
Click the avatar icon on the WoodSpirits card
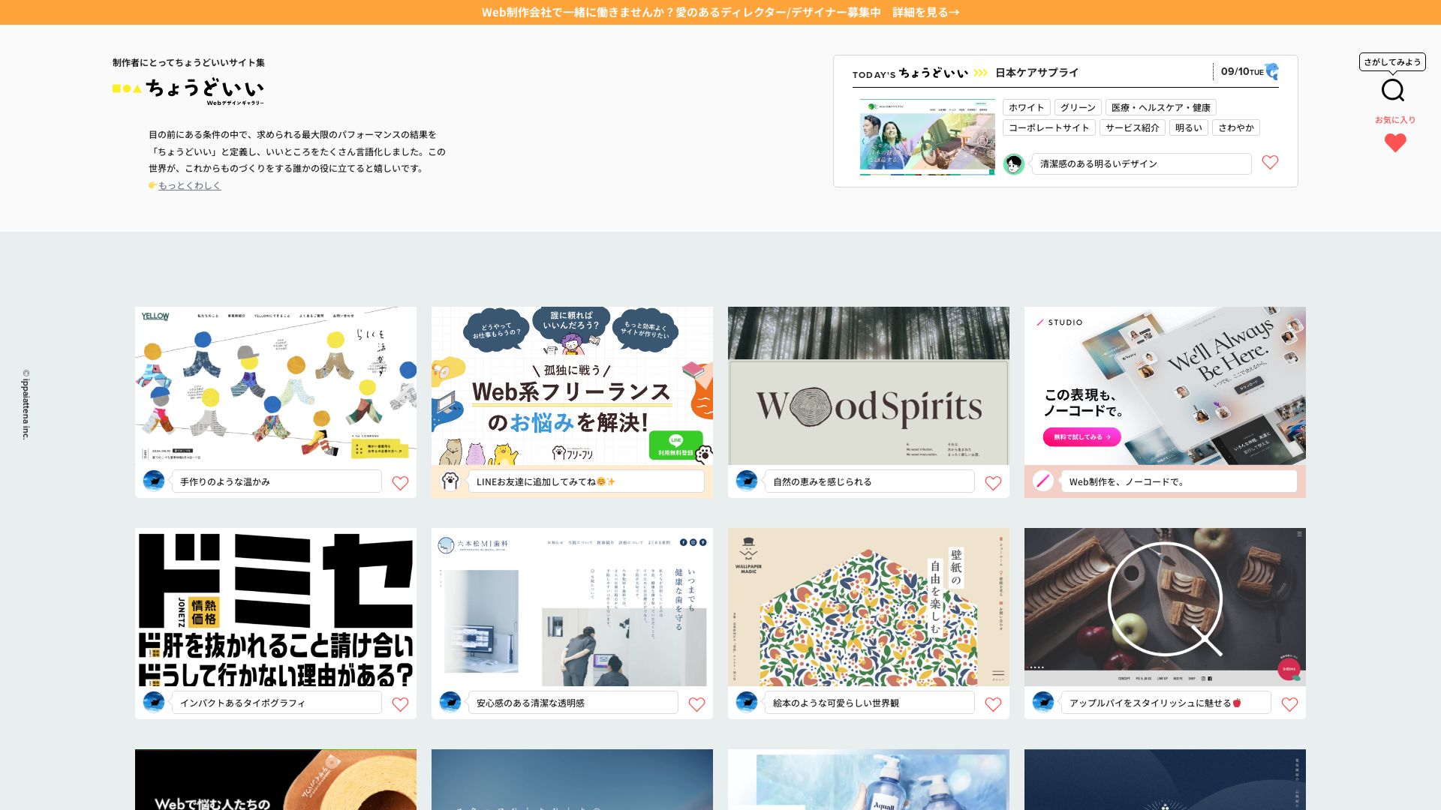[747, 481]
